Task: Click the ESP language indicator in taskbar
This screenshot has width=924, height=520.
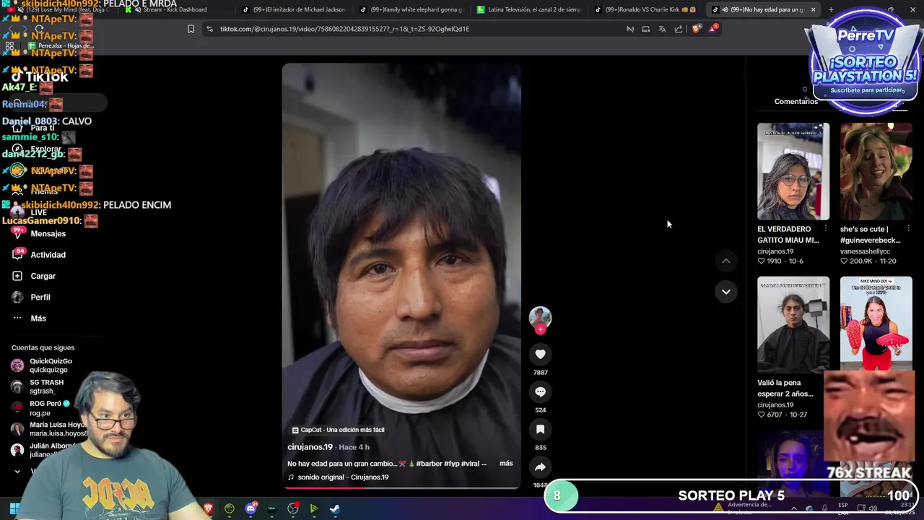Action: pyautogui.click(x=843, y=508)
